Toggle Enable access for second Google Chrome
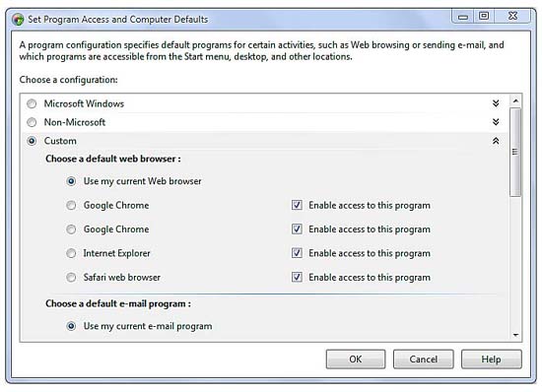 [297, 229]
